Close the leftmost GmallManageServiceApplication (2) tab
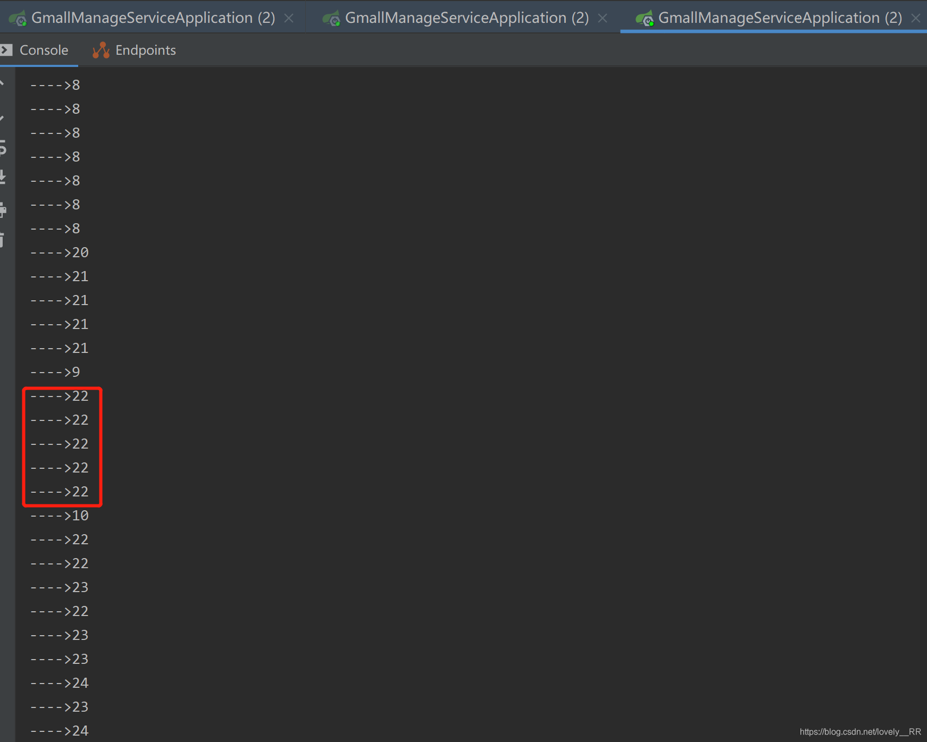927x742 pixels. (x=289, y=18)
